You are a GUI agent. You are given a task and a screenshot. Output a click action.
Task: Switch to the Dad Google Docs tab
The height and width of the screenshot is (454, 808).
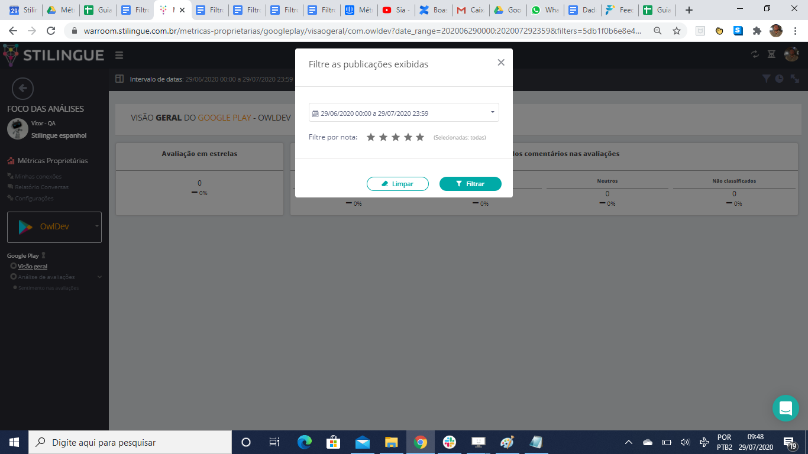point(581,10)
